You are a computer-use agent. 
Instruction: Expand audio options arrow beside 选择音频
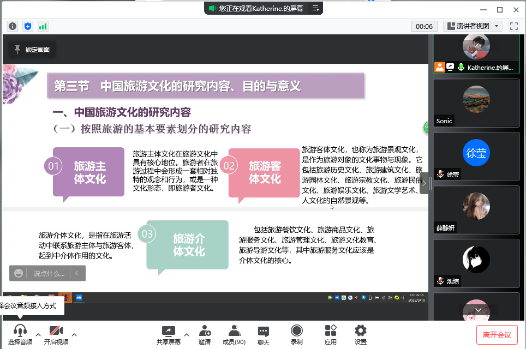click(x=38, y=334)
